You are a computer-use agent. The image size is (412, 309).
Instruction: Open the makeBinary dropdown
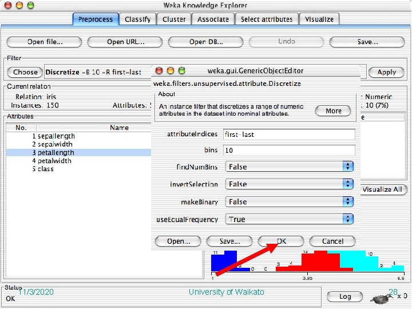290,201
